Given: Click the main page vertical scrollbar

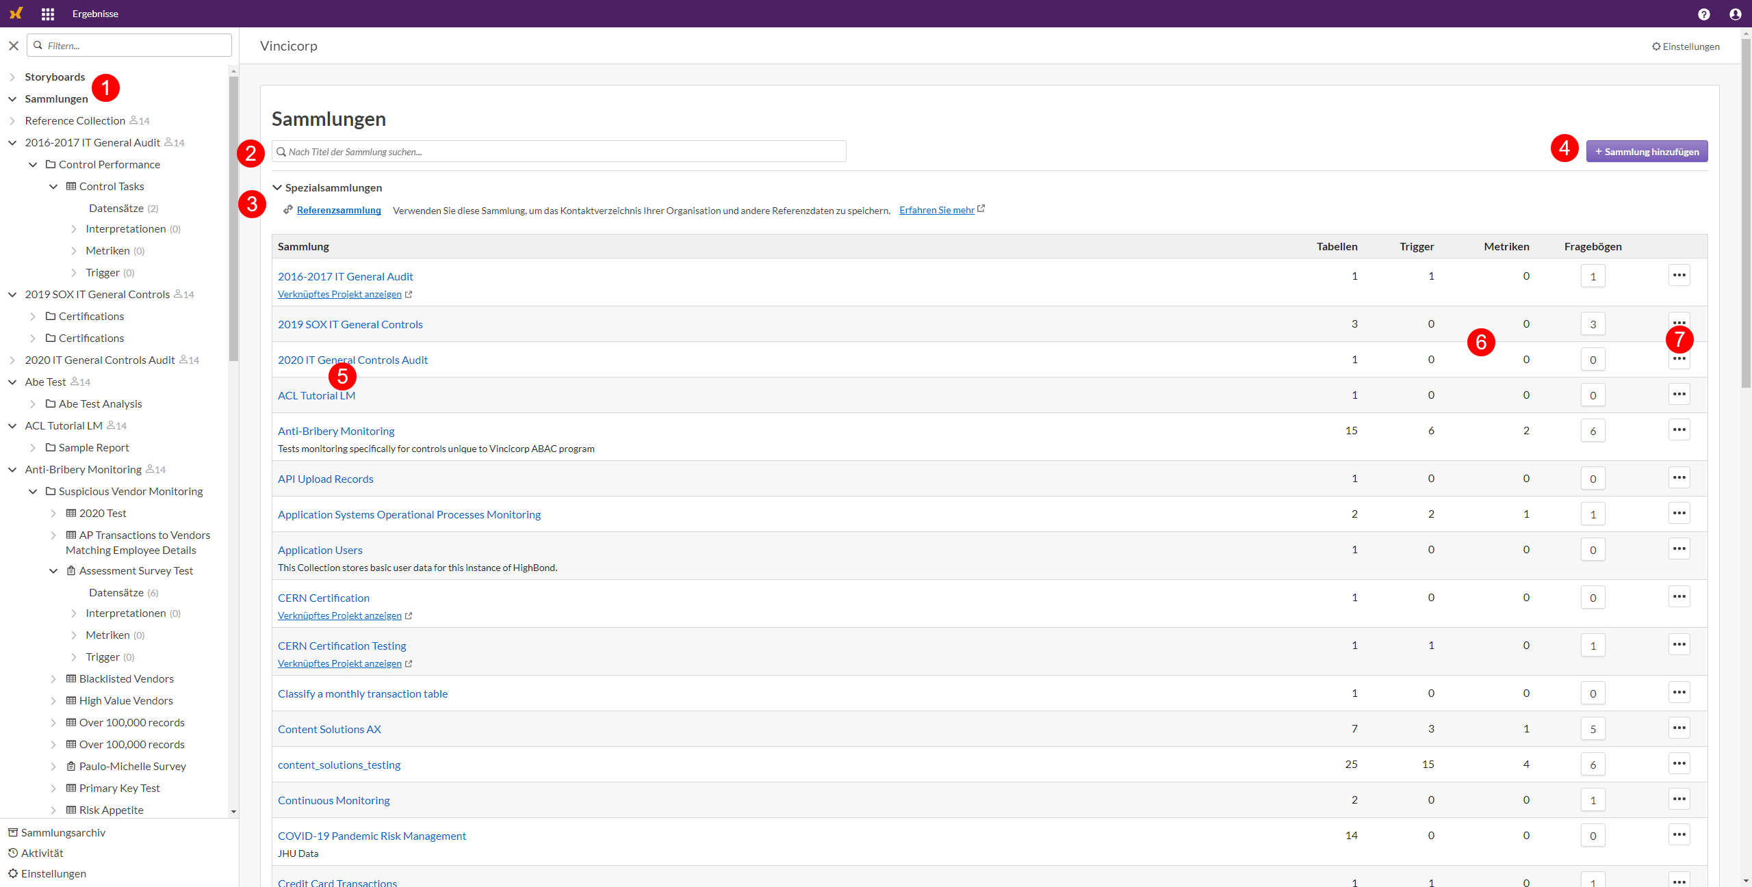Looking at the screenshot, I should (1746, 213).
